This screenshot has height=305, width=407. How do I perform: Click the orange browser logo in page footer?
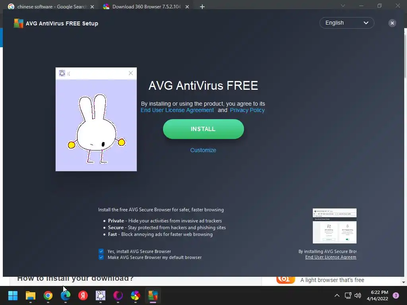[285, 280]
